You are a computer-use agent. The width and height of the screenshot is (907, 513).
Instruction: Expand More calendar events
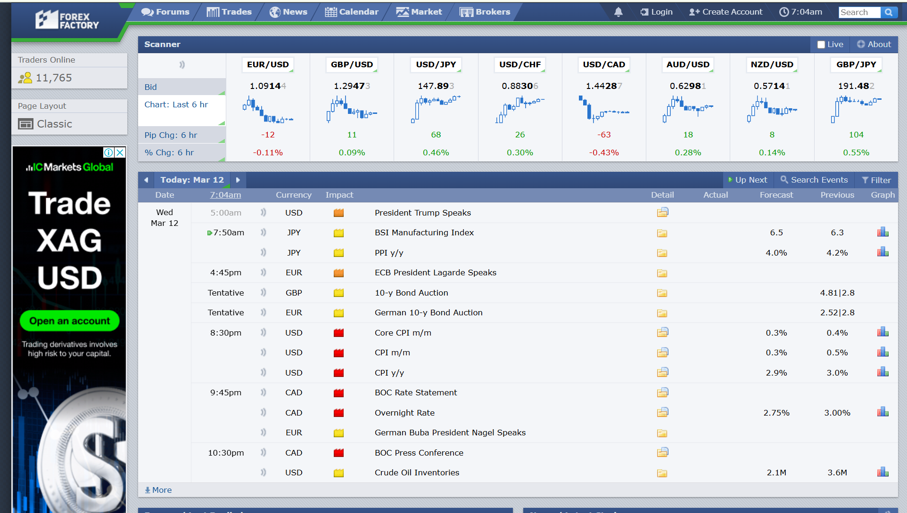click(x=158, y=490)
